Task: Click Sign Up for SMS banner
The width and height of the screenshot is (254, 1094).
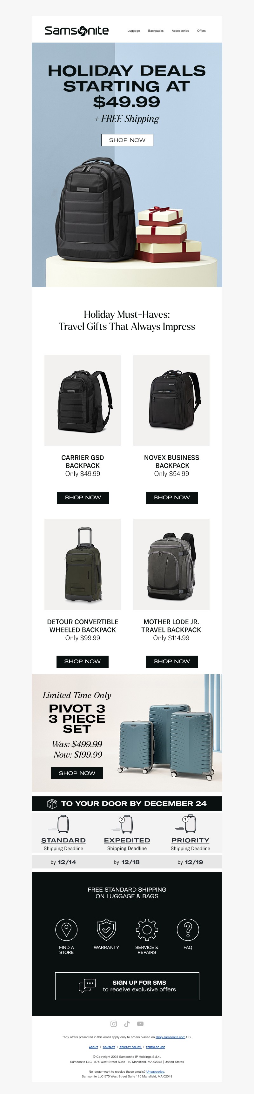Action: coord(127,986)
